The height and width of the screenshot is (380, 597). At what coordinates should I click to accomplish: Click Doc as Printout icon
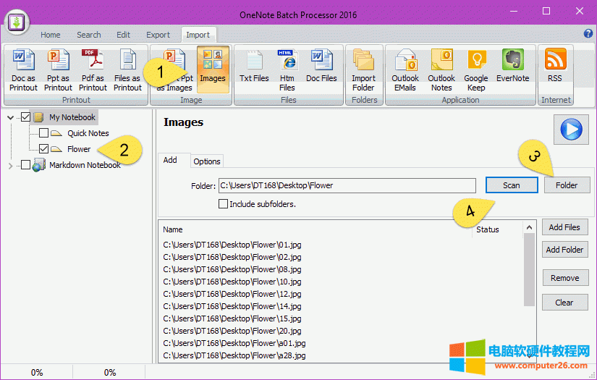pyautogui.click(x=23, y=70)
